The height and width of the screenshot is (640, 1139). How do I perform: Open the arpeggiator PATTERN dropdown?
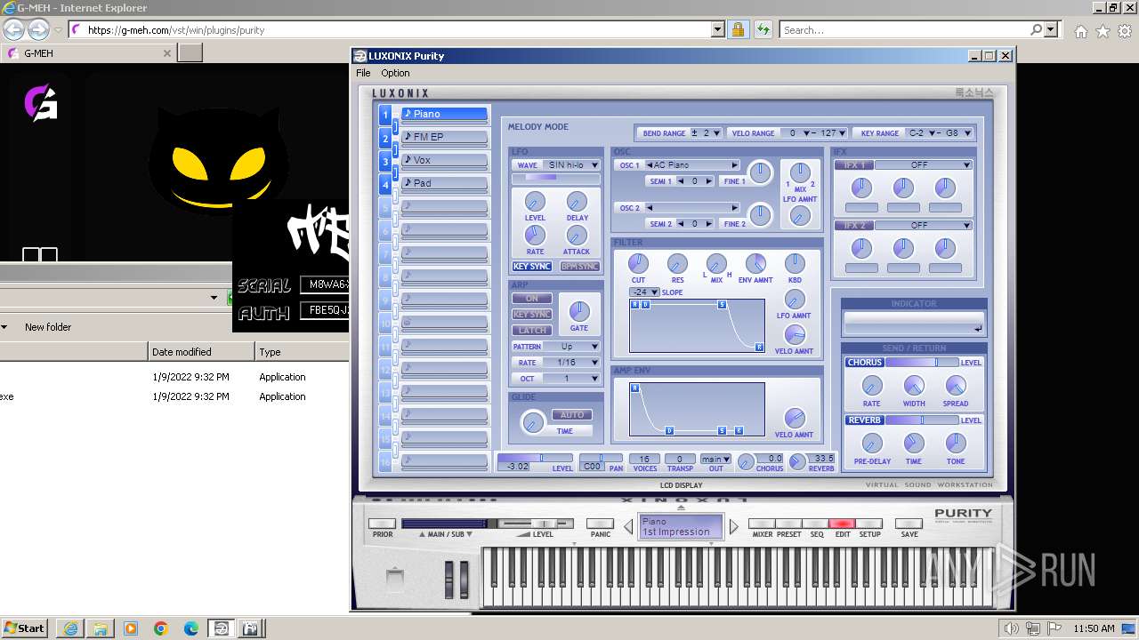(571, 347)
